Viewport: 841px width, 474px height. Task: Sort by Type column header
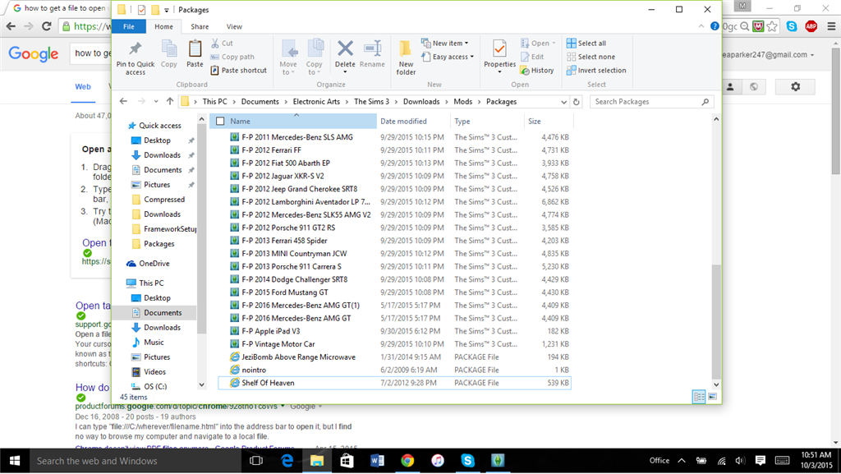point(487,122)
